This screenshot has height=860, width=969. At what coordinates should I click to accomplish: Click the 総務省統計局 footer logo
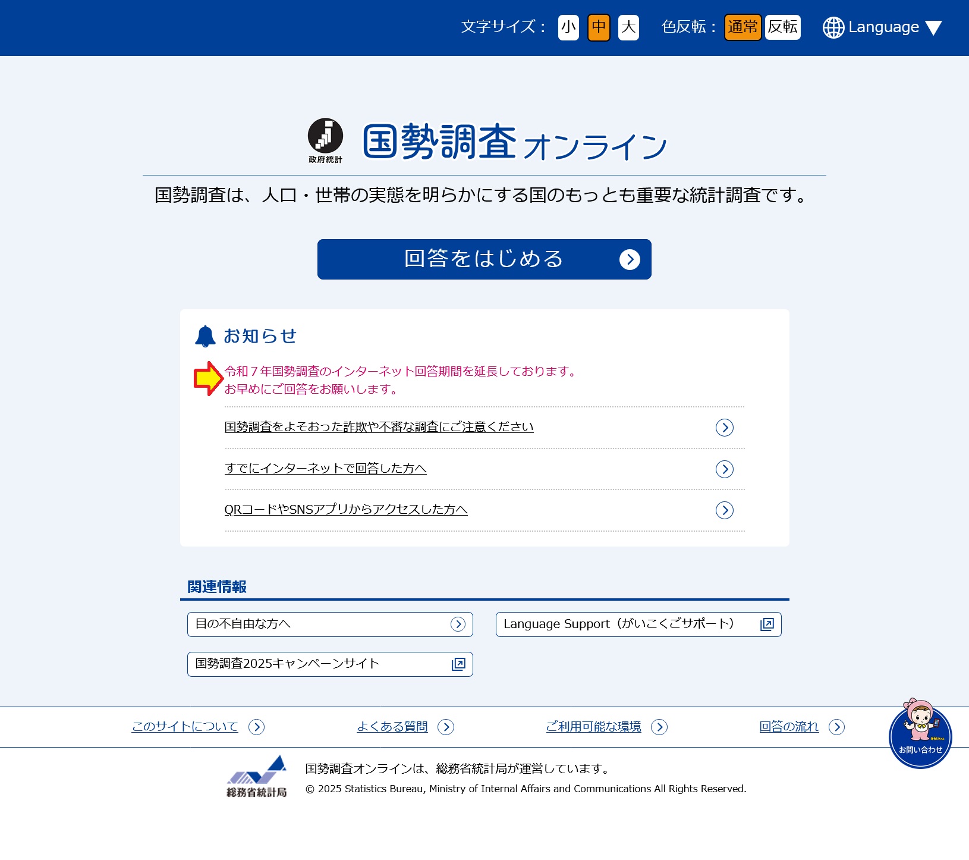click(x=257, y=777)
